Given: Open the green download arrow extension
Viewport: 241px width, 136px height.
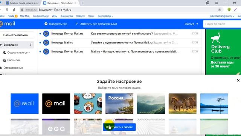Looking at the screenshot, I should click(x=229, y=9).
